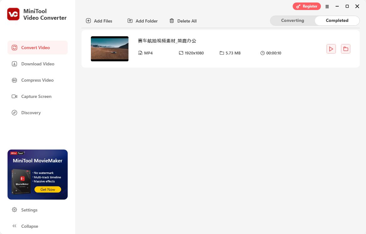Open the Convert Video section
Screen dimensions: 366x234
tap(38, 48)
